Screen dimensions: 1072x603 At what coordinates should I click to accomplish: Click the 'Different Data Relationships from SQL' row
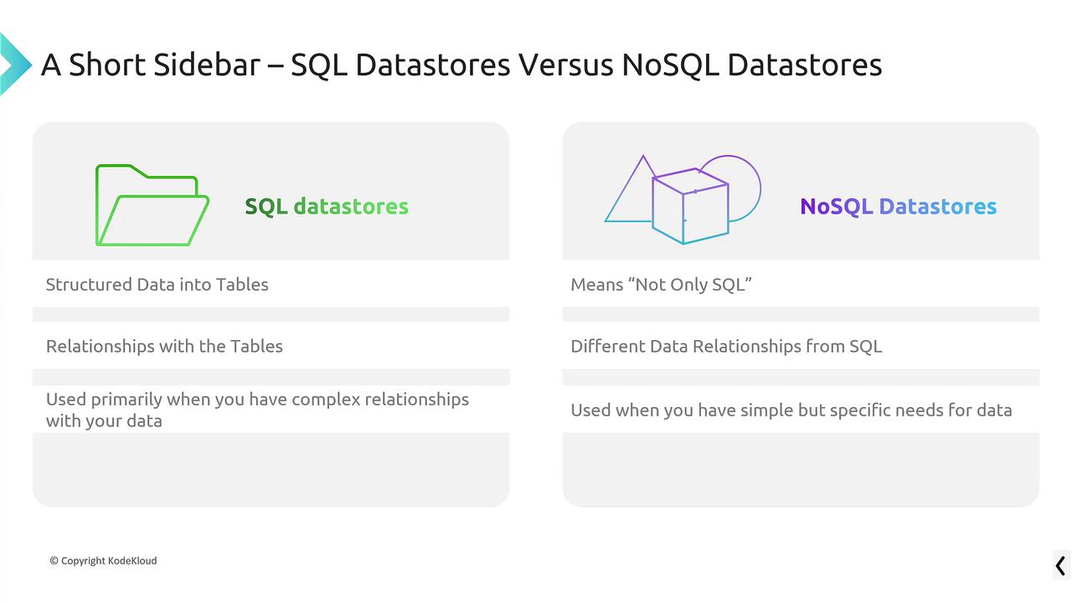click(x=726, y=347)
